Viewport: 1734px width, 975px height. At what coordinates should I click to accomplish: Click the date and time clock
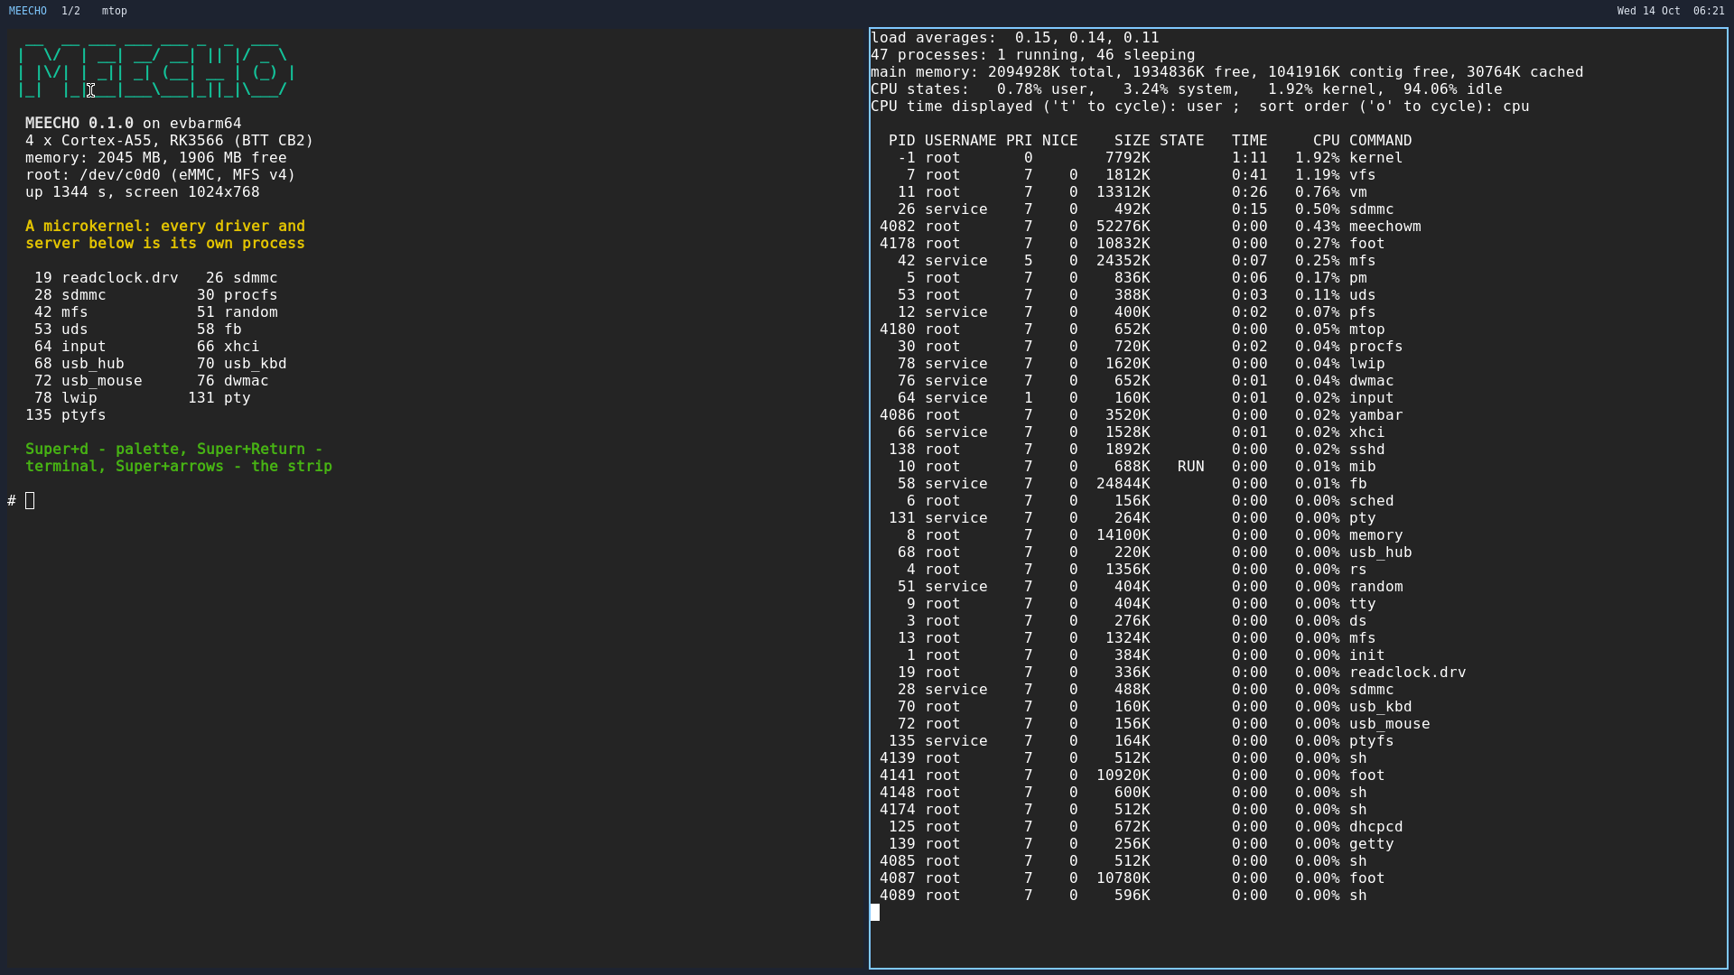(1670, 11)
